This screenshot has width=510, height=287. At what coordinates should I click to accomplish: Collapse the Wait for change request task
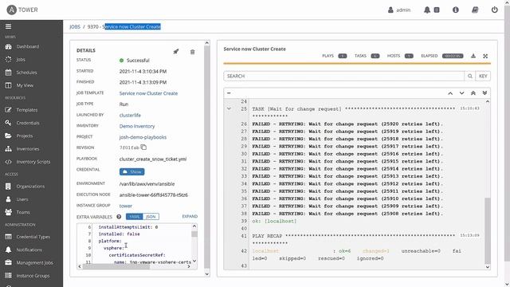(x=229, y=108)
